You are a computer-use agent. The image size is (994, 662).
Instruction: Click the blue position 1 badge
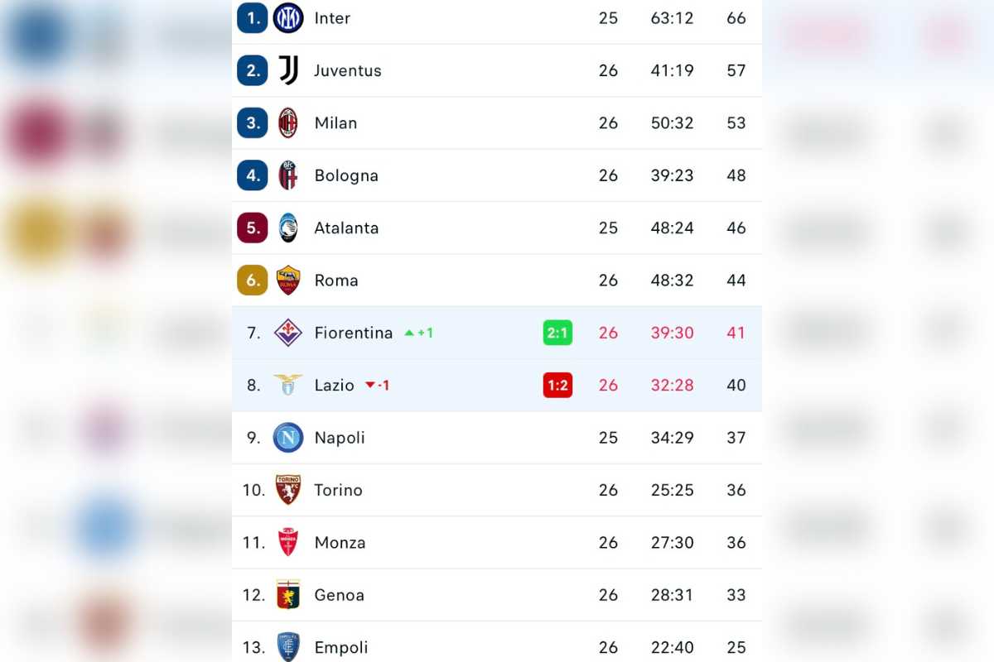[x=253, y=18]
